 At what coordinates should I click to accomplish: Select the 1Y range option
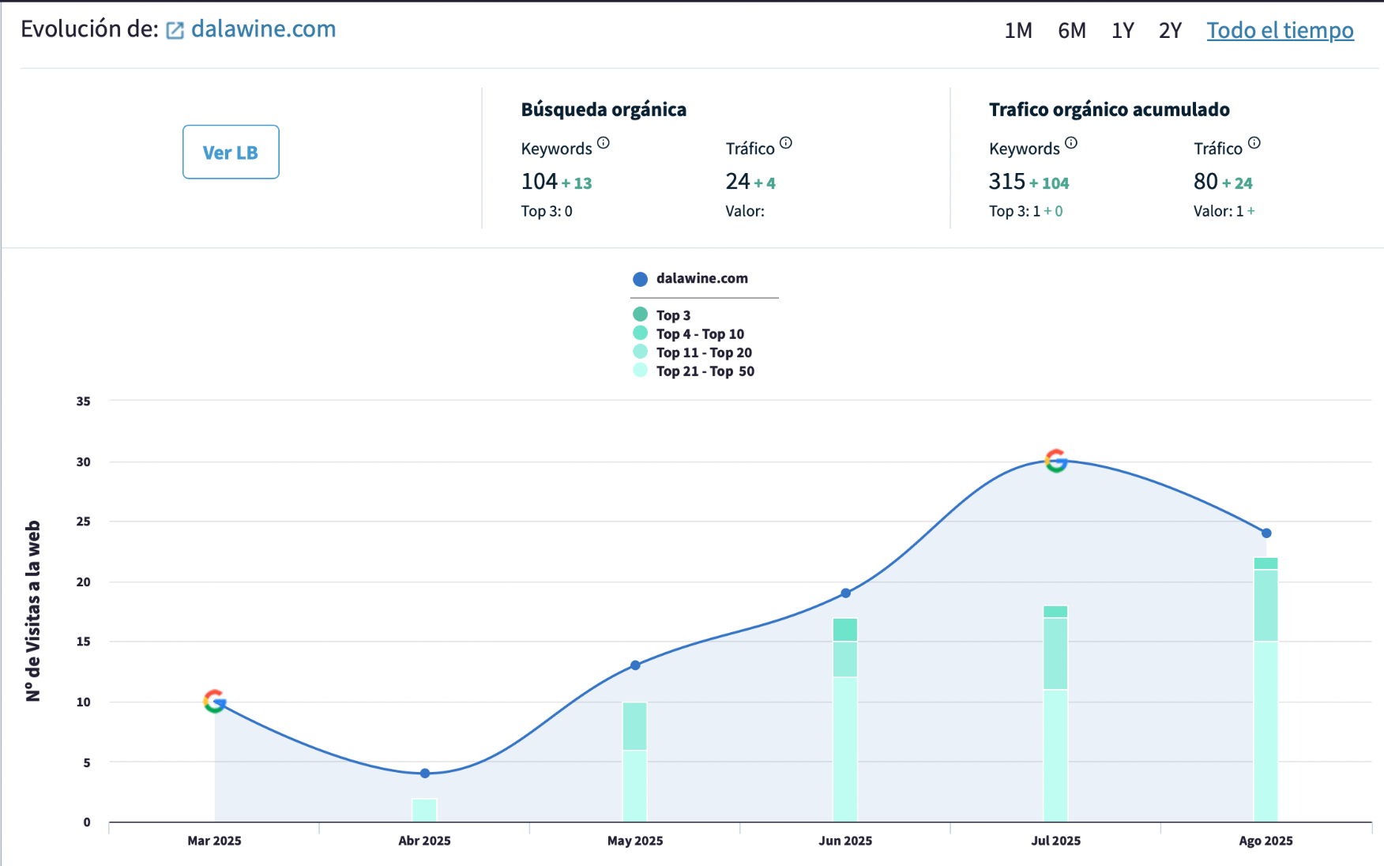point(1122,30)
